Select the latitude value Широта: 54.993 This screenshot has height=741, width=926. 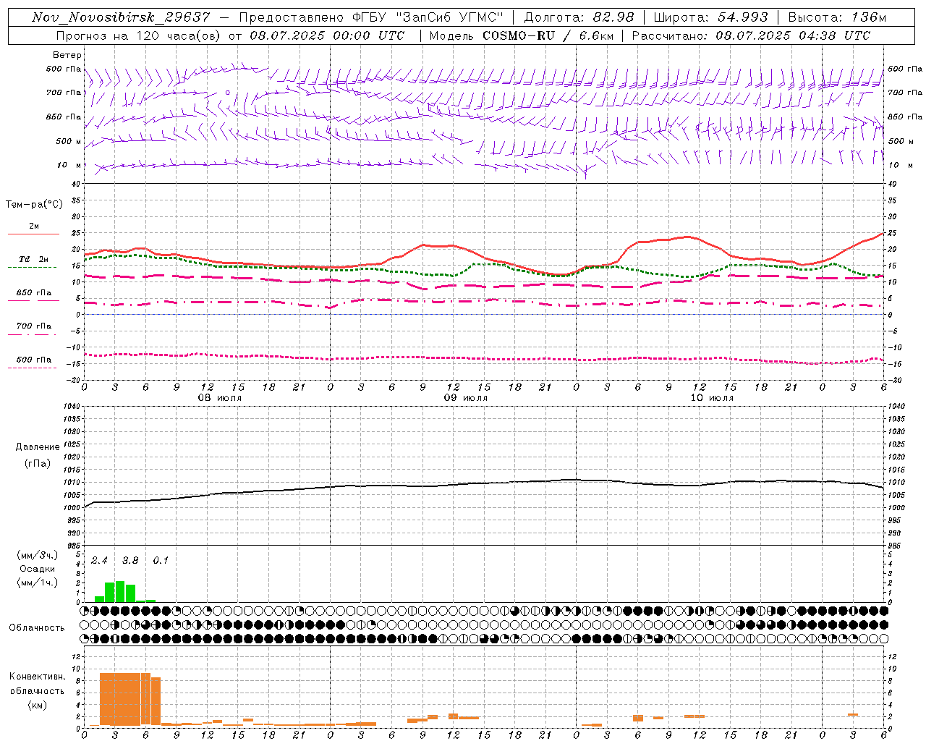(x=710, y=17)
